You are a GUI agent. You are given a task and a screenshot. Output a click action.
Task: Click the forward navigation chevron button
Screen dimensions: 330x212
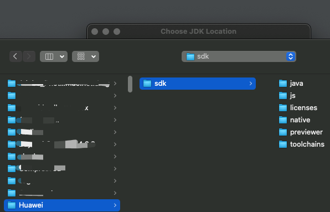click(29, 56)
